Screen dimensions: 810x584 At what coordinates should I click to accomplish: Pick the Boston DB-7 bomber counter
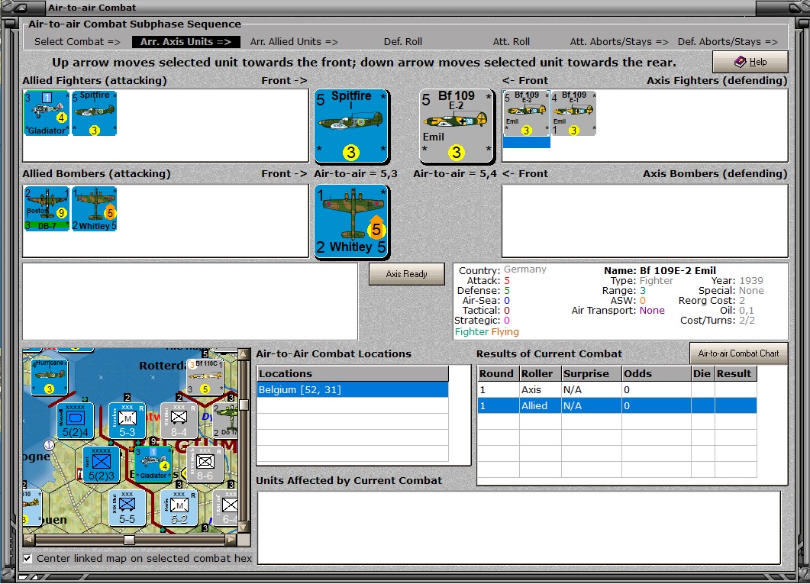pos(47,208)
